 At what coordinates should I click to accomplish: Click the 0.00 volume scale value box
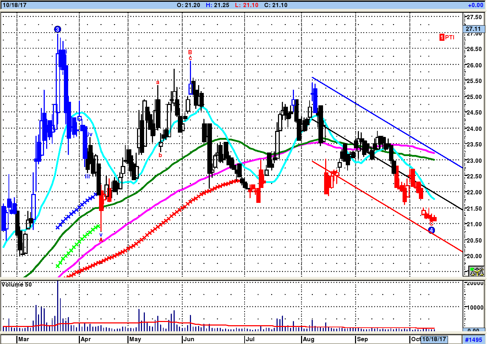coord(473,330)
